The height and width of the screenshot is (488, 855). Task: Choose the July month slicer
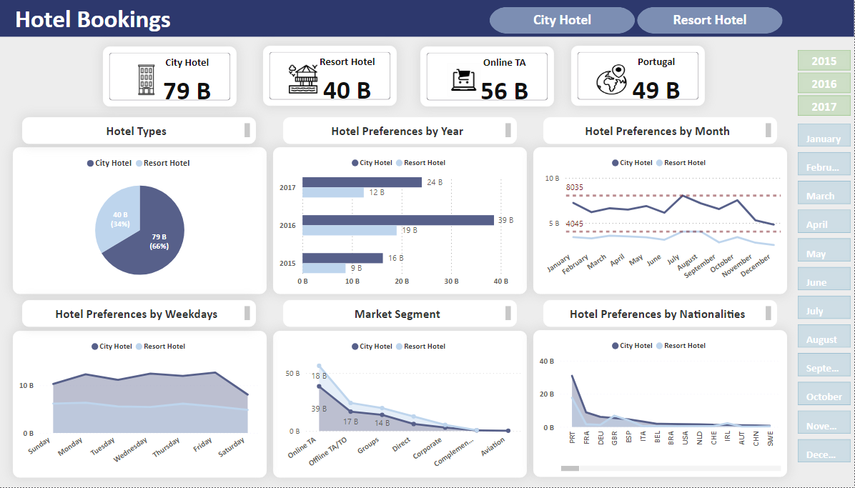[824, 307]
